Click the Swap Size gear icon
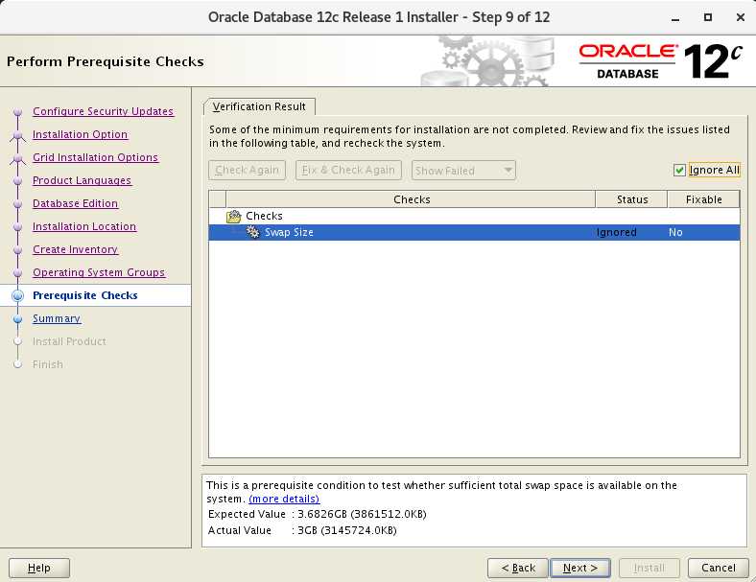 click(x=252, y=232)
